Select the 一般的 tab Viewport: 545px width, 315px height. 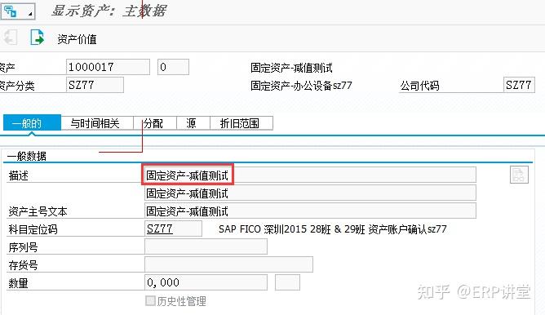[x=32, y=123]
